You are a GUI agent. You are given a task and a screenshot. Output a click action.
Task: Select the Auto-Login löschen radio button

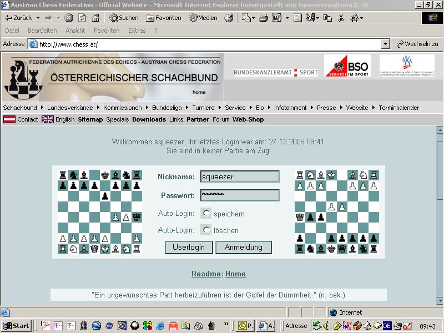(x=206, y=230)
